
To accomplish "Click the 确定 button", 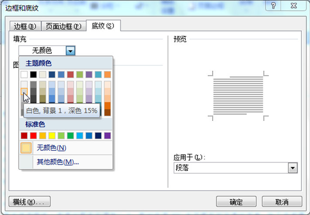I will point(236,202).
